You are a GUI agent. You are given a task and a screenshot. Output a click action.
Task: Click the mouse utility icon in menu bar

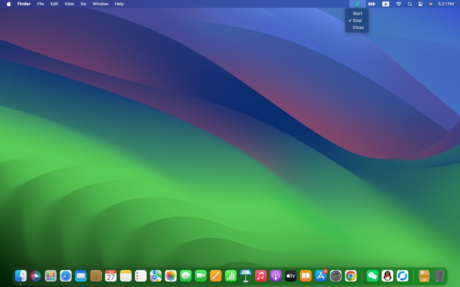point(358,4)
